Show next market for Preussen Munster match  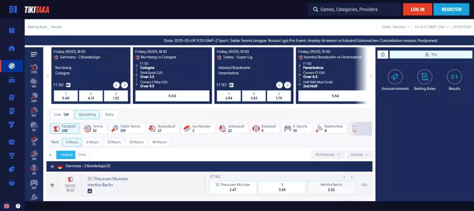click(x=351, y=177)
